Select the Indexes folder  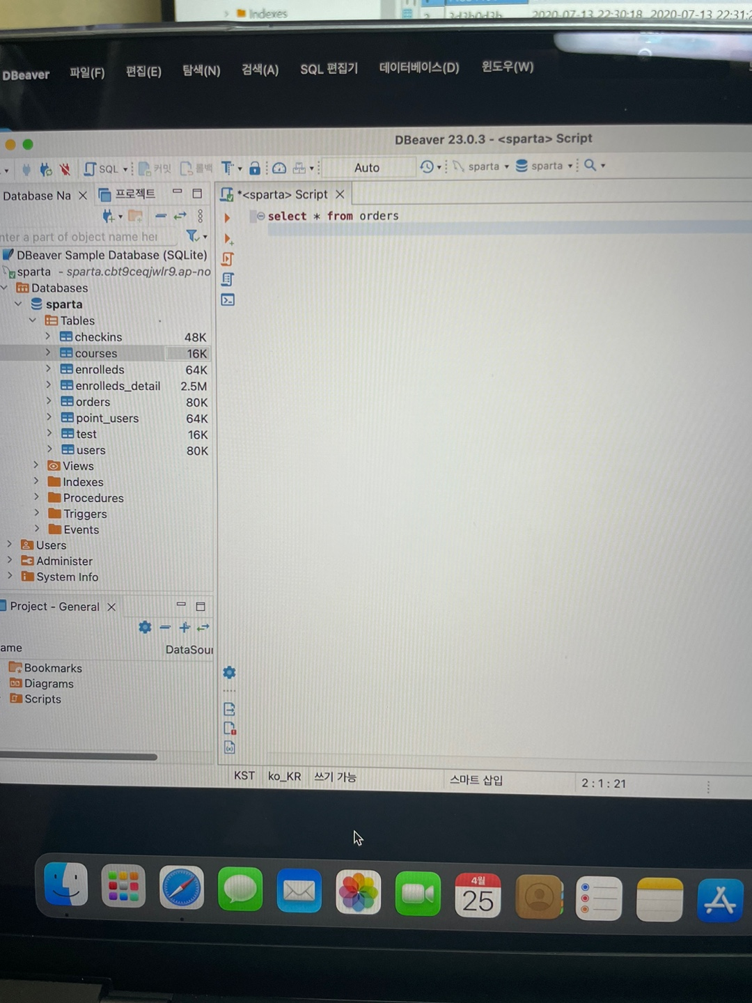(83, 482)
